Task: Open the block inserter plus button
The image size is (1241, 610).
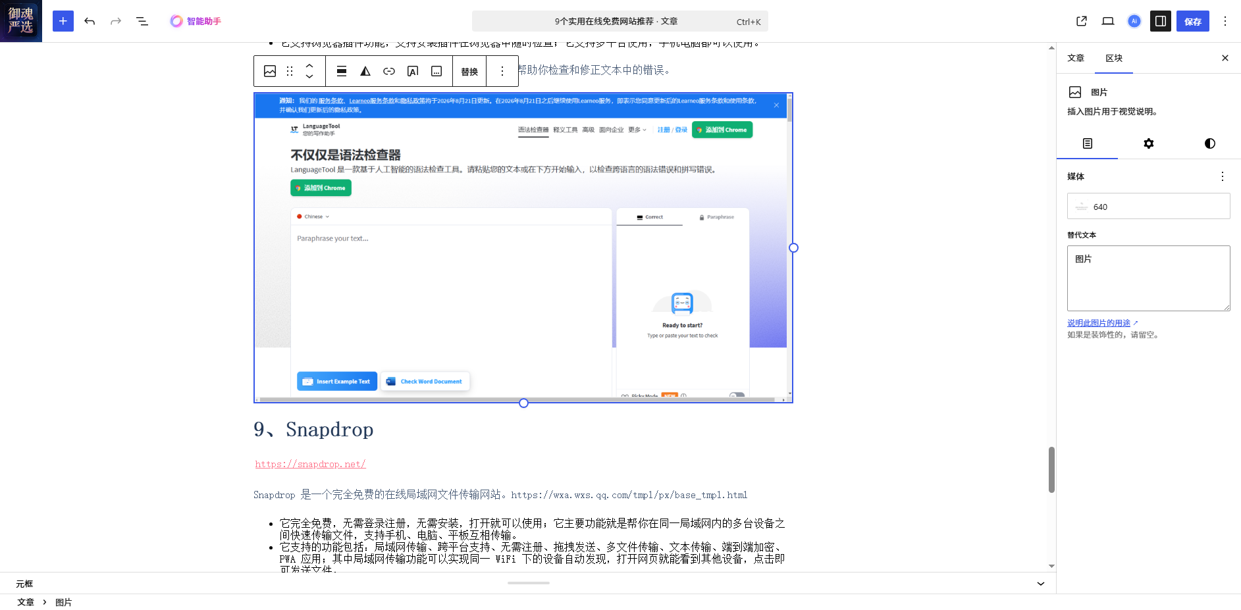Action: [x=63, y=21]
